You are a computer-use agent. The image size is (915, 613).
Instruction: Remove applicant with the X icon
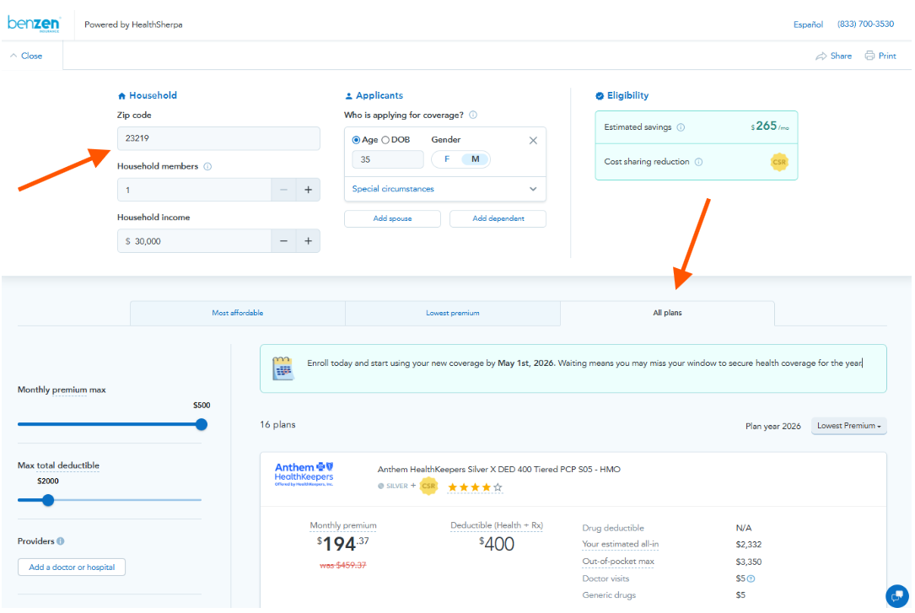(x=533, y=141)
